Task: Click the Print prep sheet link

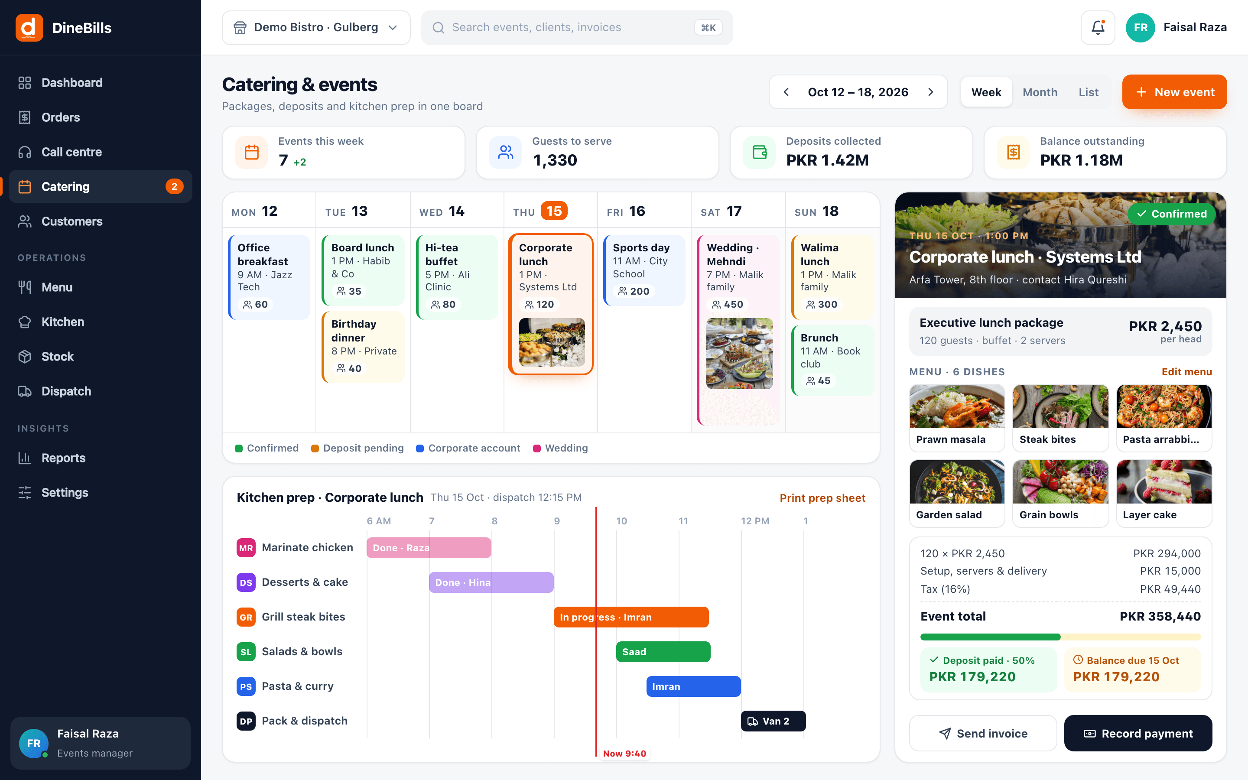Action: click(822, 498)
